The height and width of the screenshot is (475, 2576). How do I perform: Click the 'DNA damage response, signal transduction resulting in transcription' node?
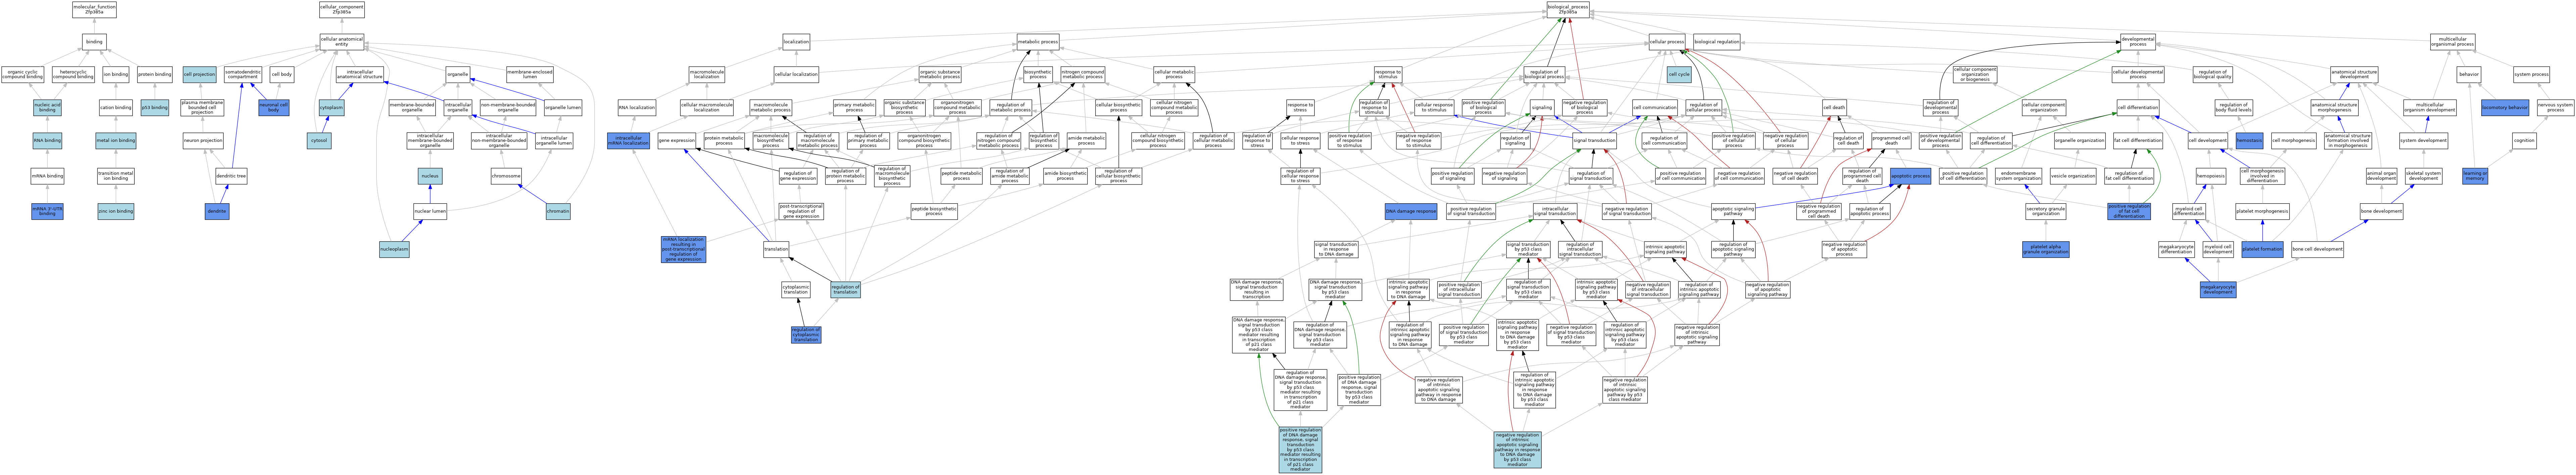[x=1256, y=290]
